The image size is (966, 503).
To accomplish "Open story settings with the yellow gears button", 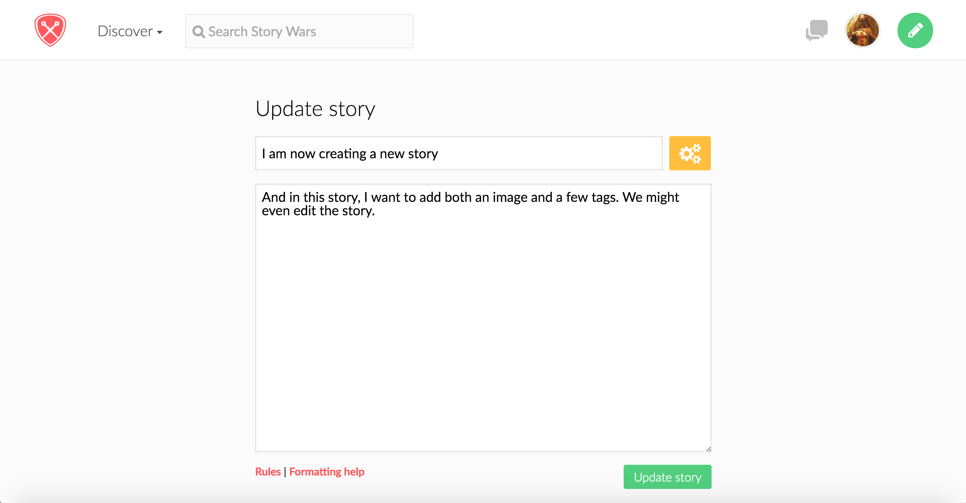I will [690, 153].
